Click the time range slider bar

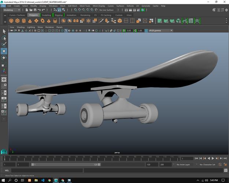[66, 165]
